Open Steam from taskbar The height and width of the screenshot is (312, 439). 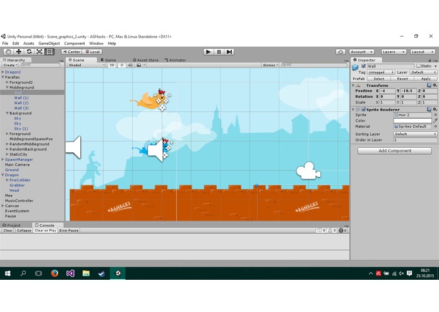click(x=102, y=273)
